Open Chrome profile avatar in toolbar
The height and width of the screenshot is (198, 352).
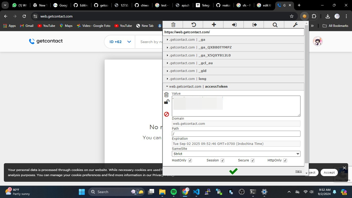(x=337, y=16)
